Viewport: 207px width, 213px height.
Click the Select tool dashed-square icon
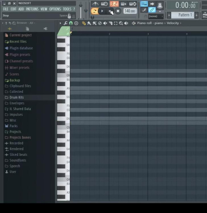pyautogui.click(x=116, y=23)
